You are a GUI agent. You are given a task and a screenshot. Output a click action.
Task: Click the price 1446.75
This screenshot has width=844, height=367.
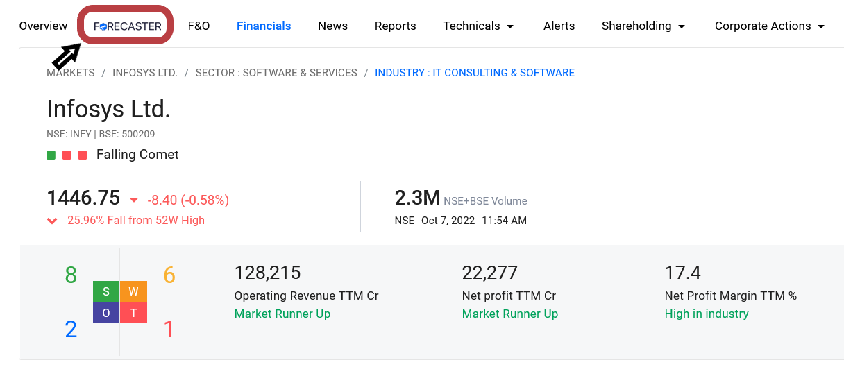[83, 198]
